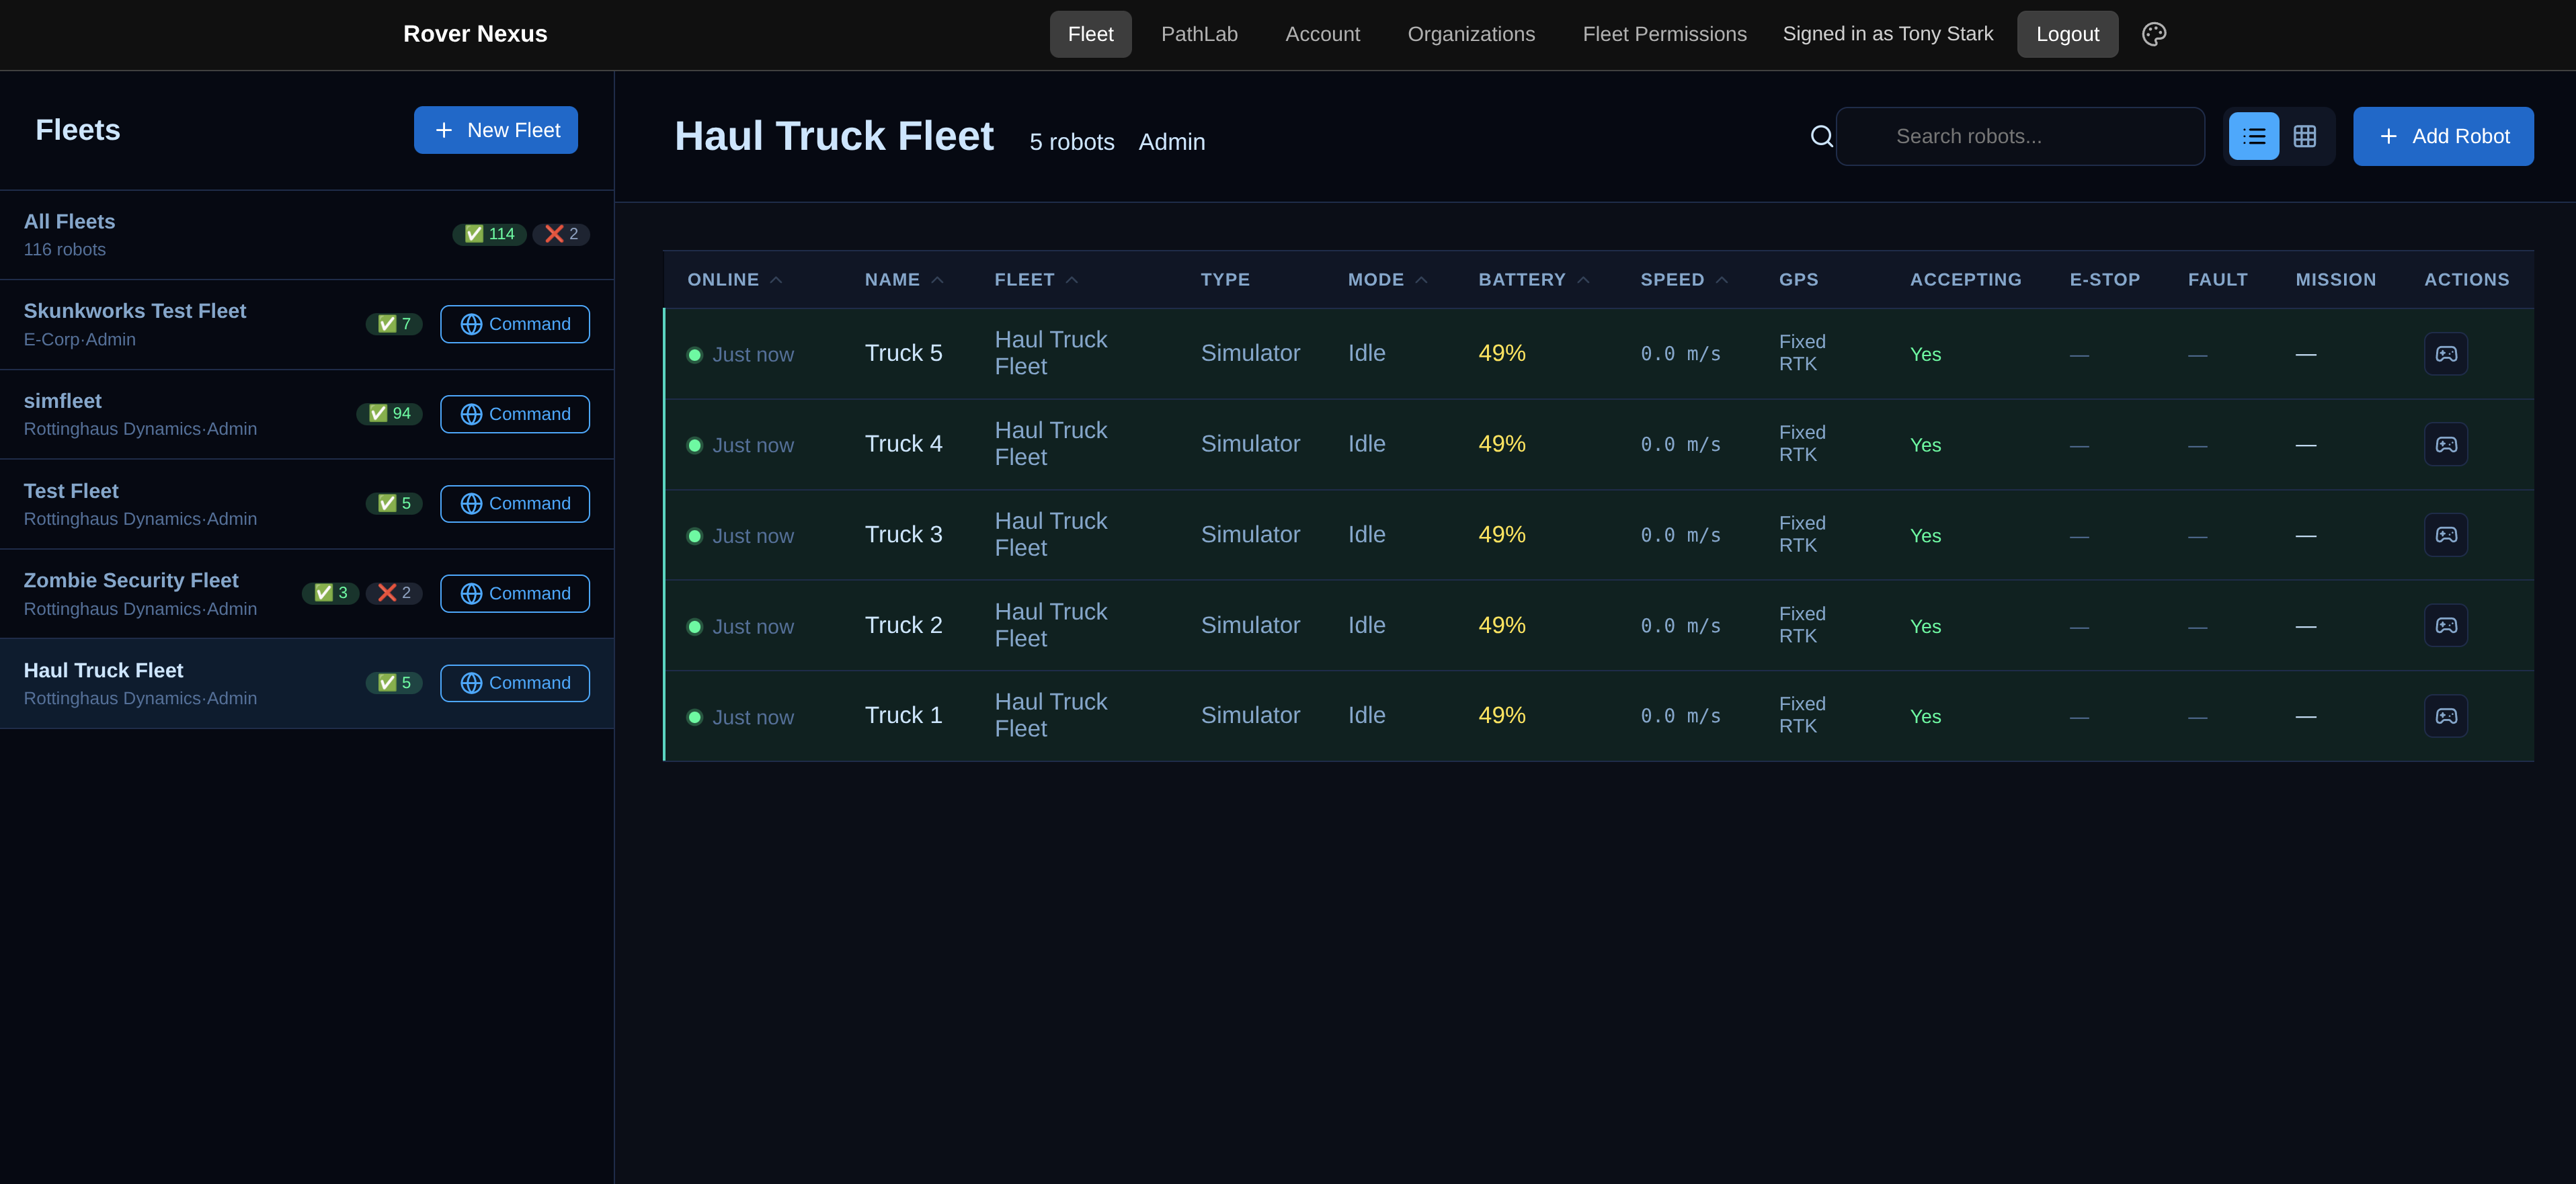This screenshot has height=1184, width=2576.
Task: Switch to grid view
Action: click(2305, 136)
